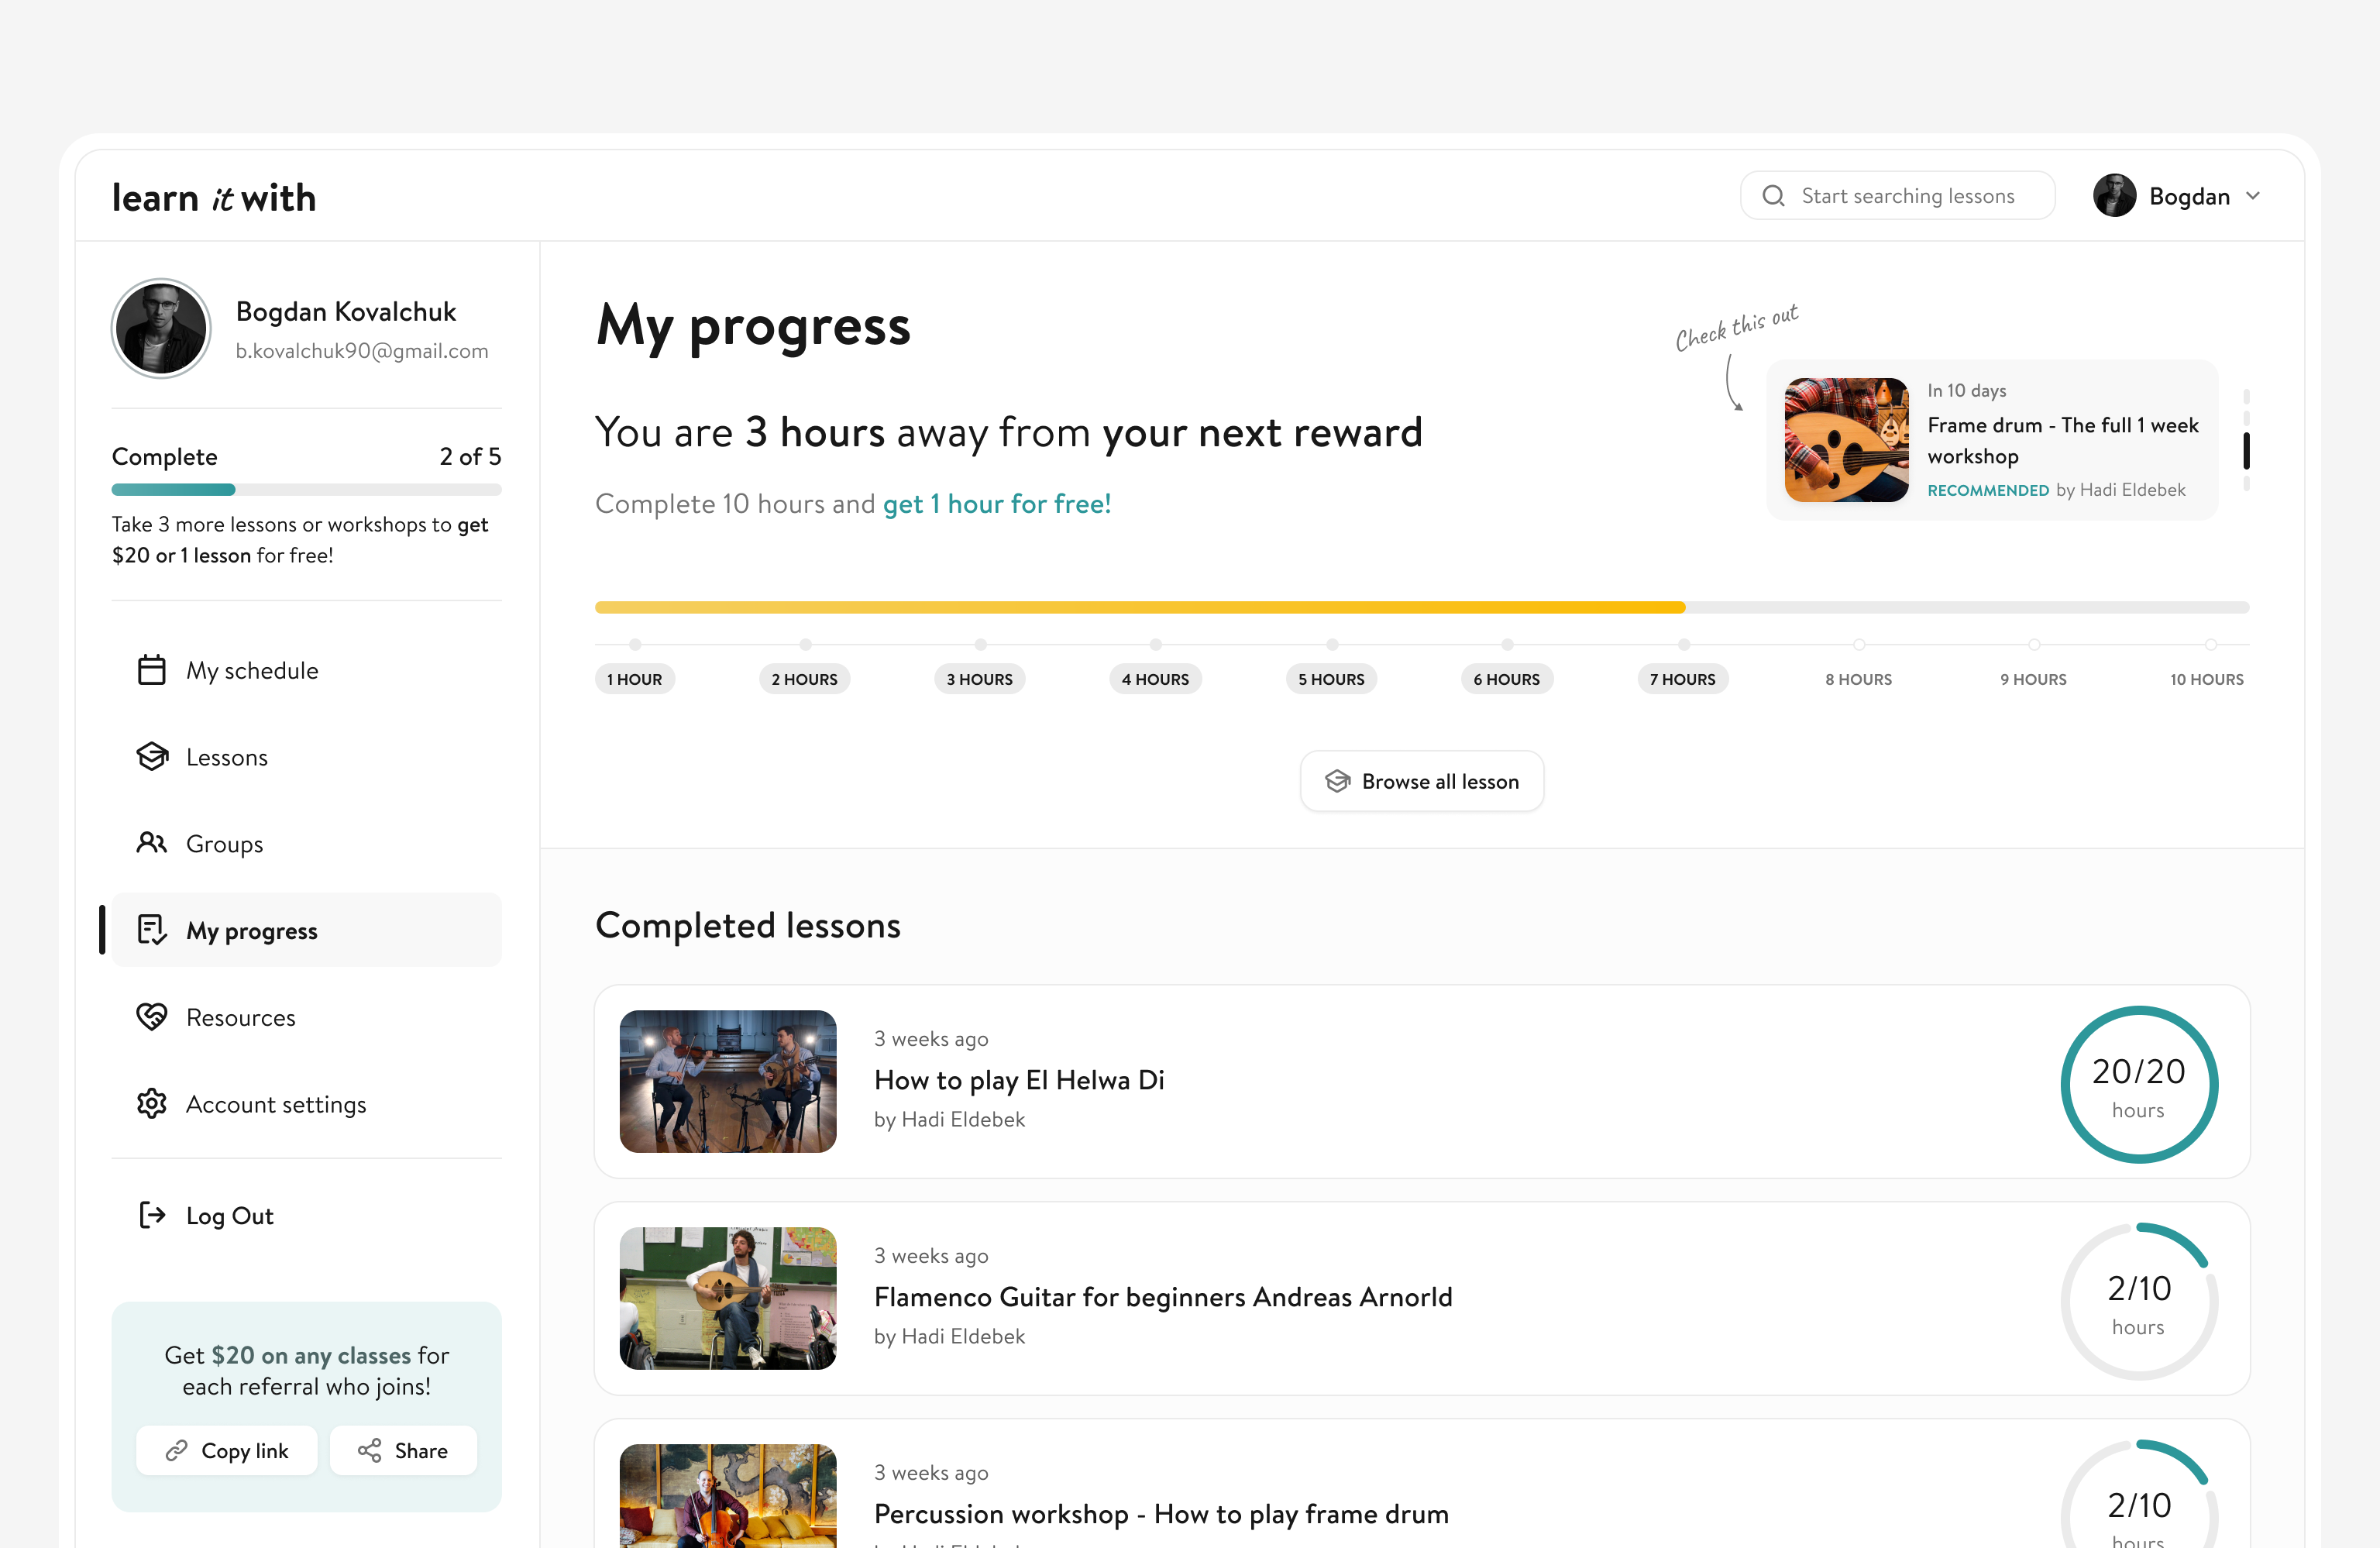2380x1548 pixels.
Task: Click the Log Out arrow icon
Action: click(x=151, y=1215)
